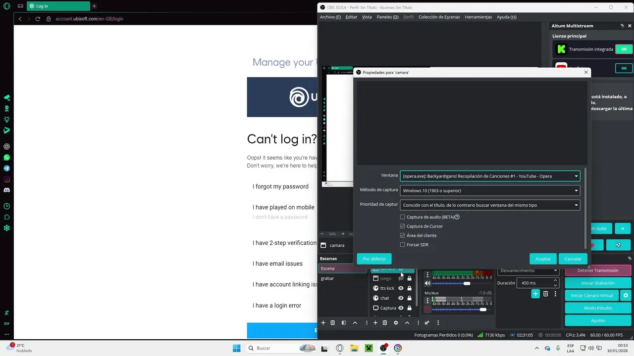Screen dimensions: 634x356
Task: Uncheck Área del cliente
Action: [403, 235]
